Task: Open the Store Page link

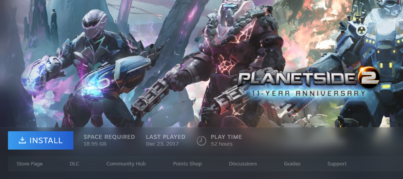Action: click(x=30, y=163)
